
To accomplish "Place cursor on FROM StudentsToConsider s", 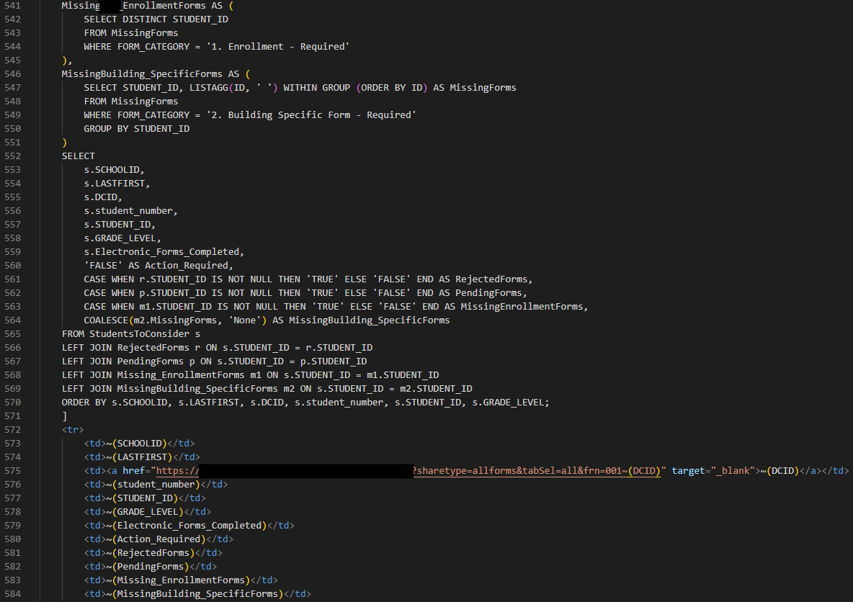I will coord(130,333).
